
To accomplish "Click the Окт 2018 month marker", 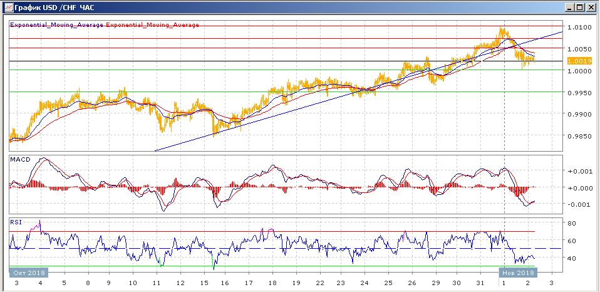I will click(29, 273).
